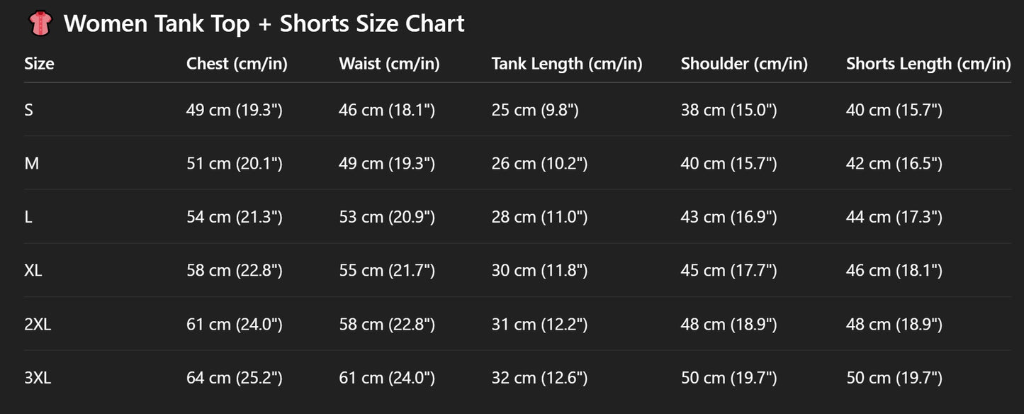This screenshot has height=414, width=1024.
Task: Click the Shoulder (cm/in) column header
Action: click(744, 64)
